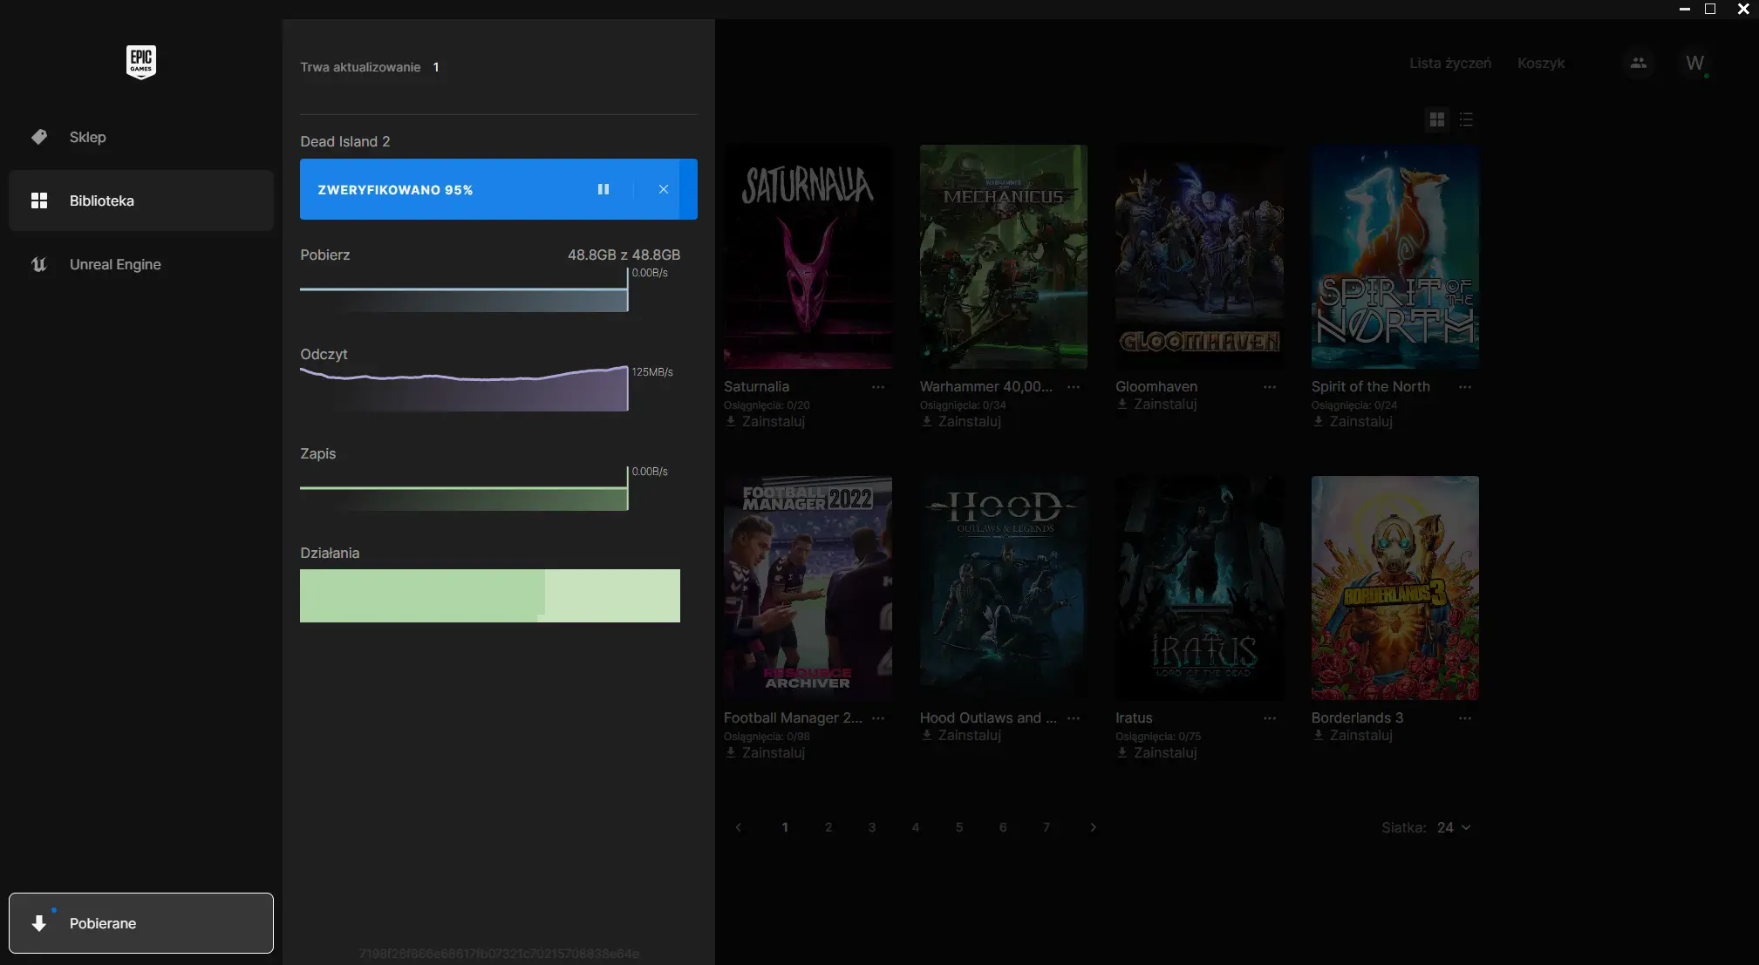The height and width of the screenshot is (965, 1759).
Task: Click the Borderlands 3 title text
Action: pos(1357,717)
